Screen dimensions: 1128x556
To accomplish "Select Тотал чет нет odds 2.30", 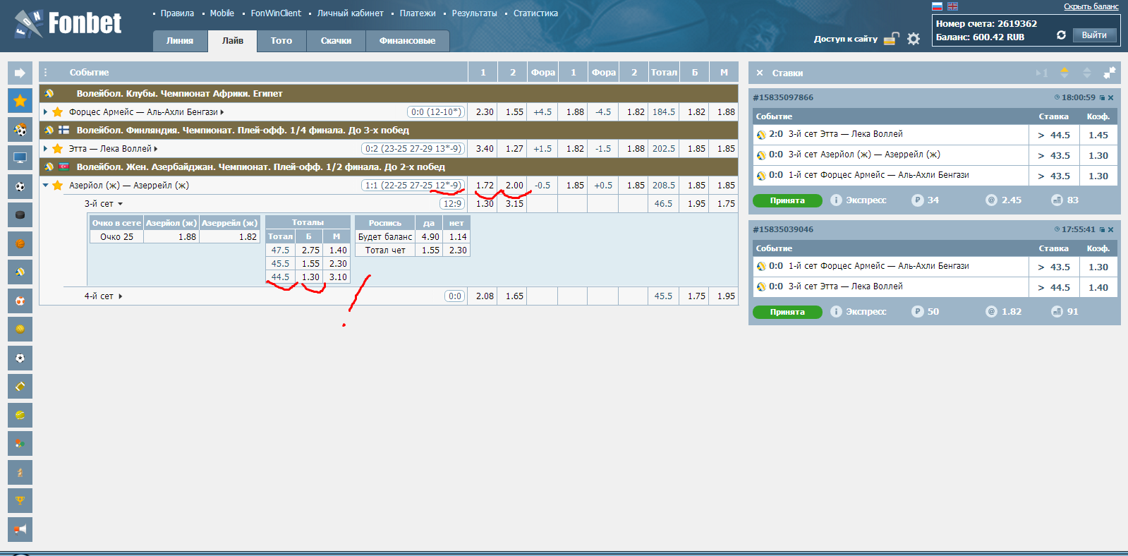I will pyautogui.click(x=458, y=250).
